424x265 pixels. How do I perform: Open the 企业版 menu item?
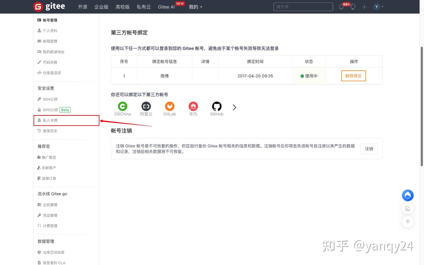(x=101, y=7)
